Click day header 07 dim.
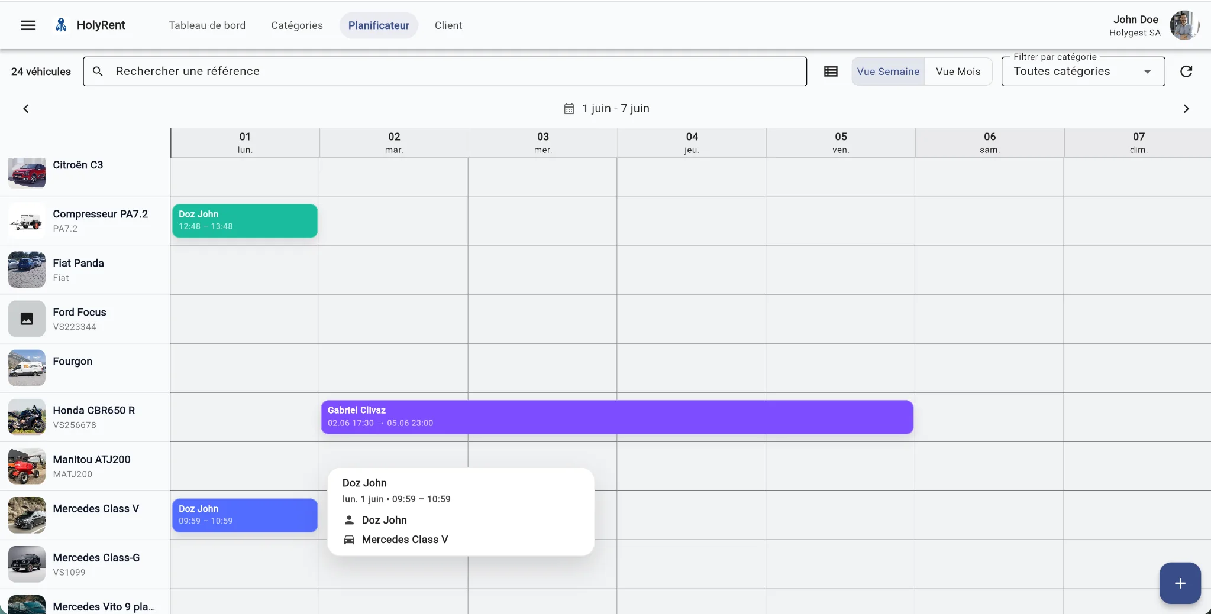Screen dimensions: 1211x614 tap(1139, 142)
